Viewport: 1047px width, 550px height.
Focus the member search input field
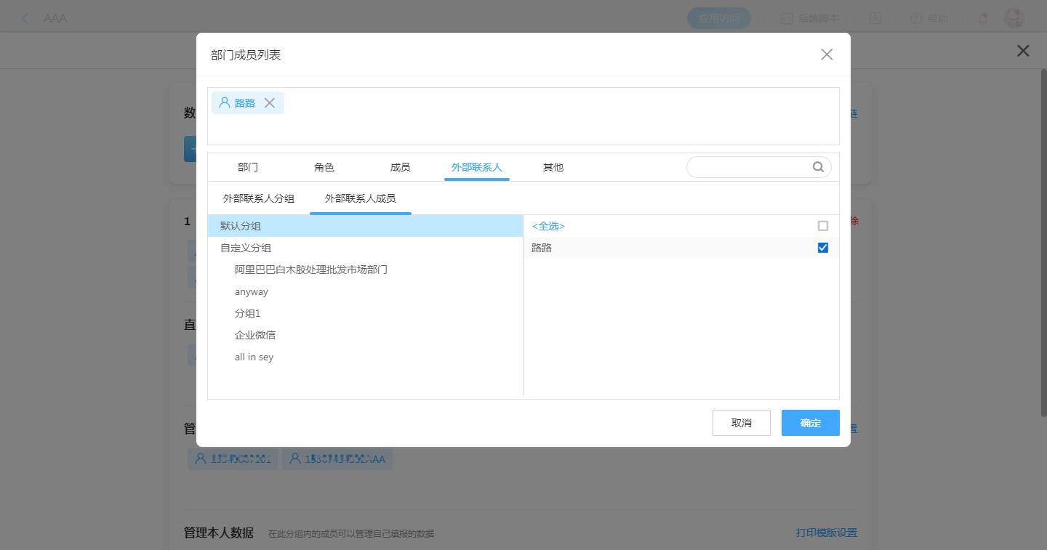(x=749, y=167)
